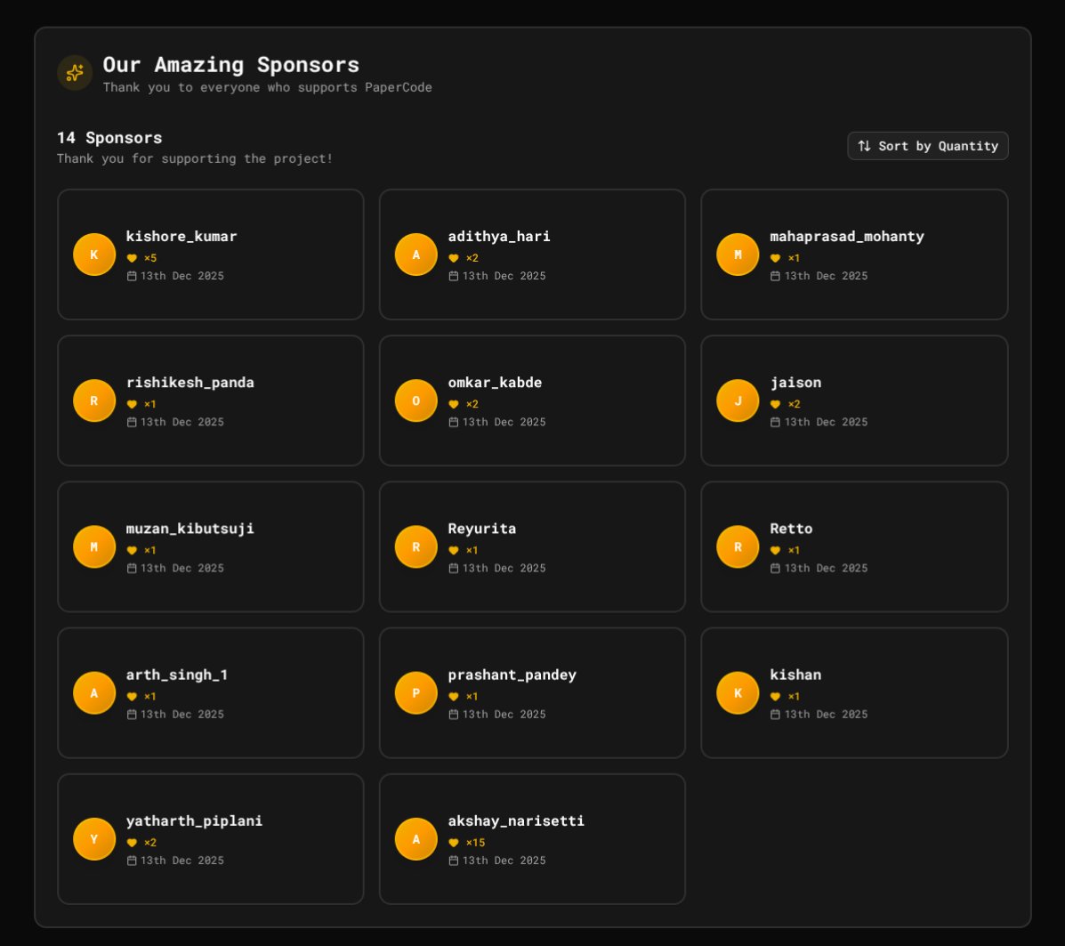Select the kishan sponsor name
The height and width of the screenshot is (946, 1065).
(795, 675)
